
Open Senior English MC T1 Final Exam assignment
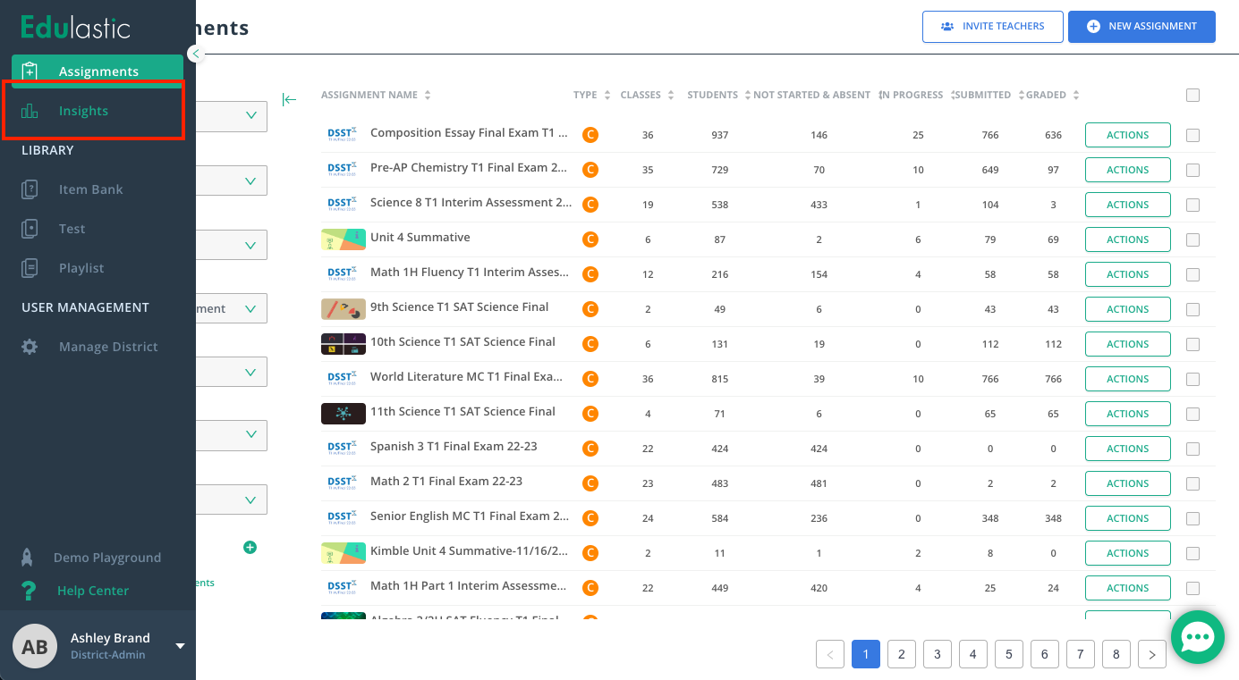[470, 516]
